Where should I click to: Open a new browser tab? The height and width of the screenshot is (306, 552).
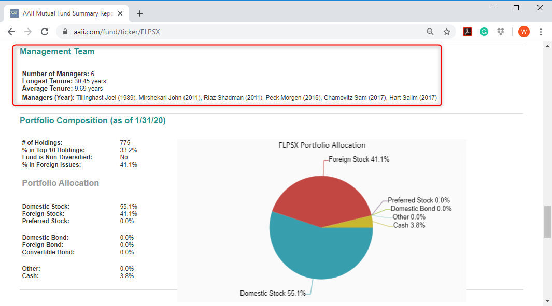click(140, 13)
